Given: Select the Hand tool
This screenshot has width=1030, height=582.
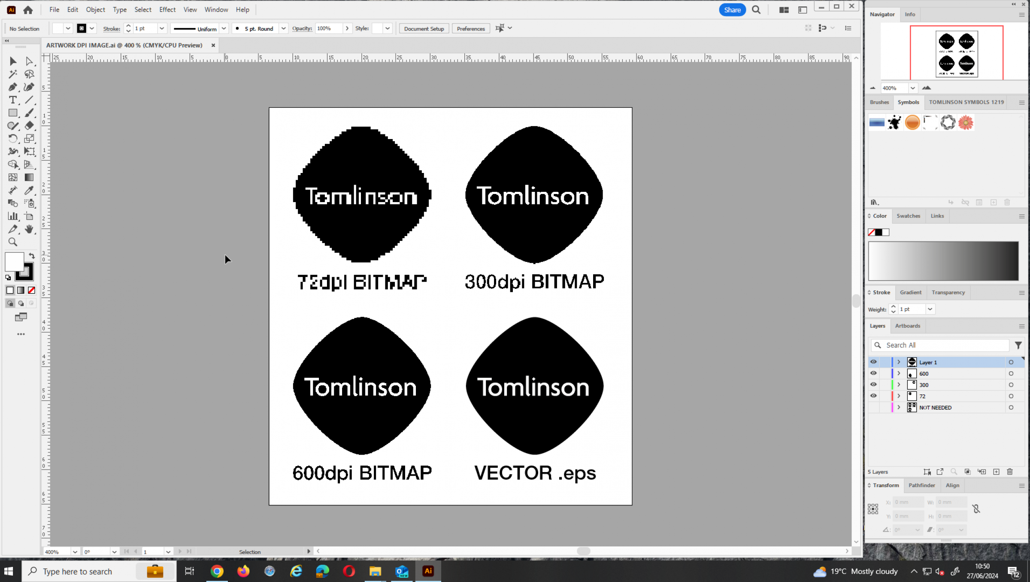Looking at the screenshot, I should [29, 229].
